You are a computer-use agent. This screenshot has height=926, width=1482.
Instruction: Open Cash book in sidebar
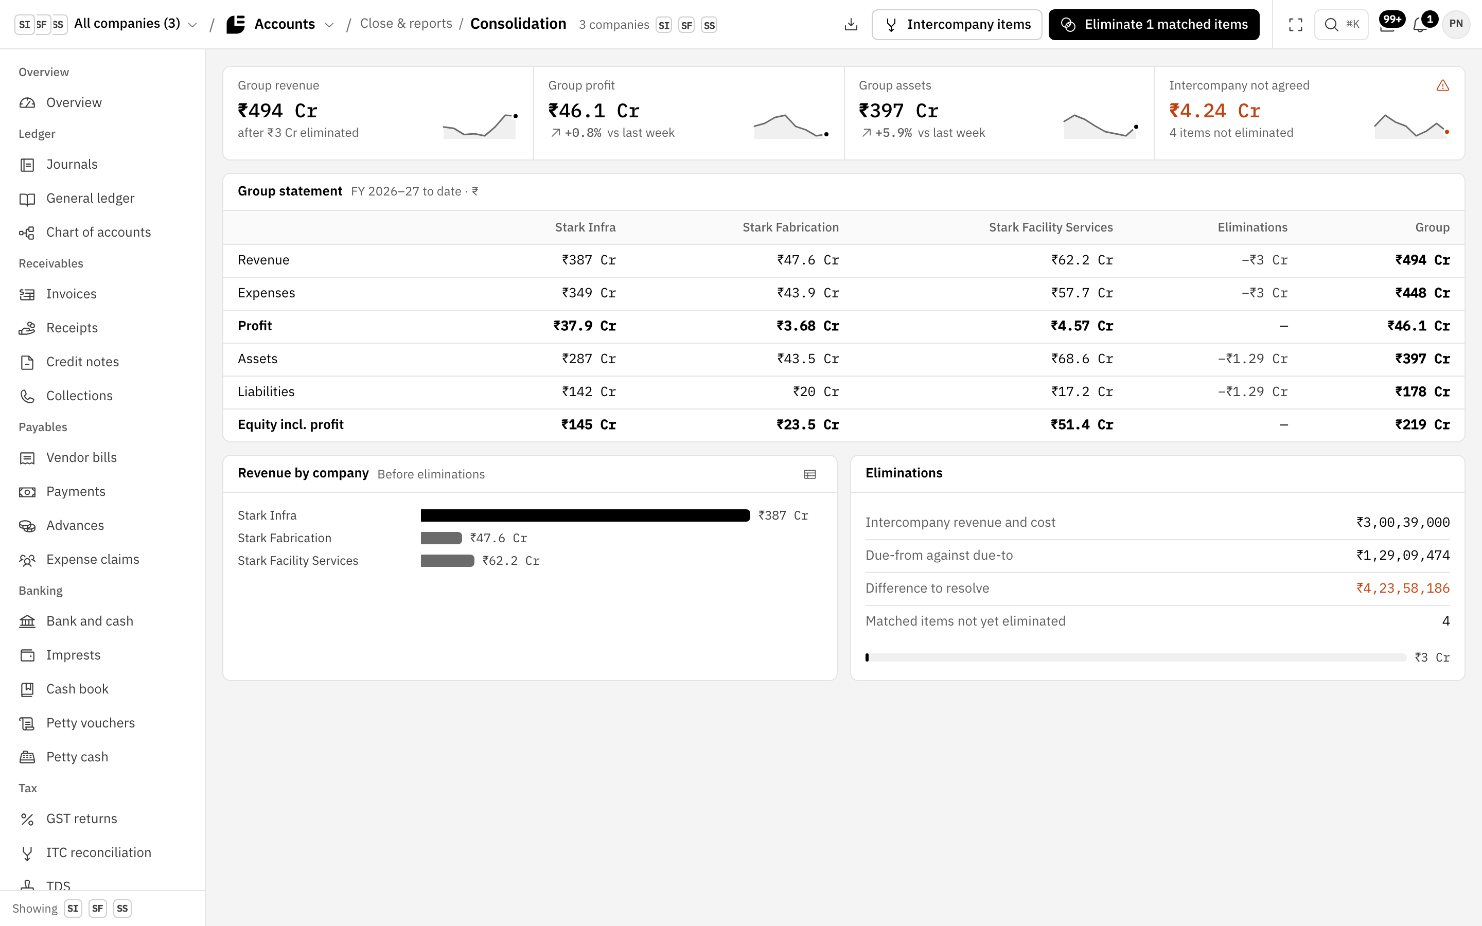pos(102,689)
